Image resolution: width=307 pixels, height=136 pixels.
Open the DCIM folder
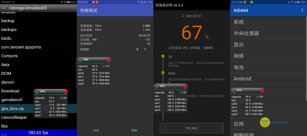point(38,74)
